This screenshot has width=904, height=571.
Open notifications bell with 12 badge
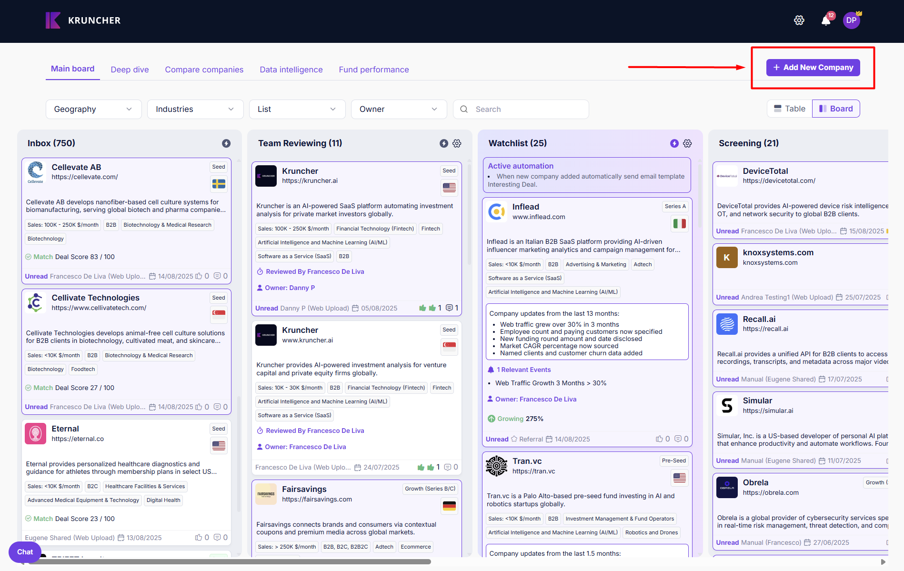[826, 20]
